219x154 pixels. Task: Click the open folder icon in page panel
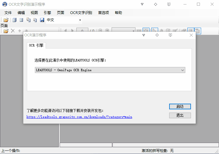pyautogui.click(x=6, y=31)
